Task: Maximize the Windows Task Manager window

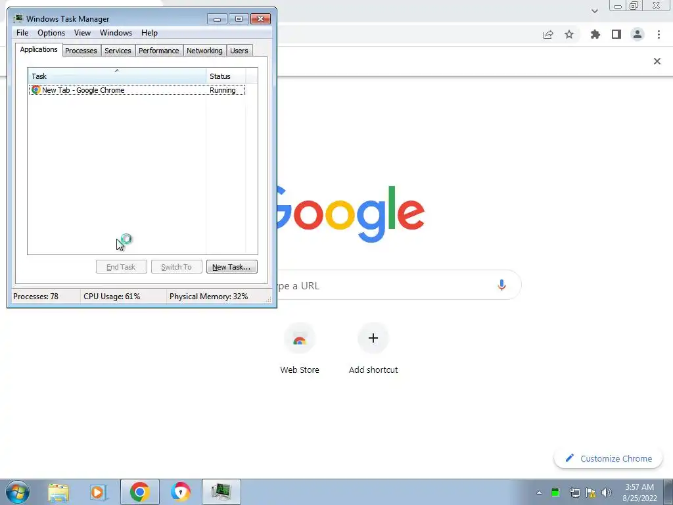Action: (239, 19)
